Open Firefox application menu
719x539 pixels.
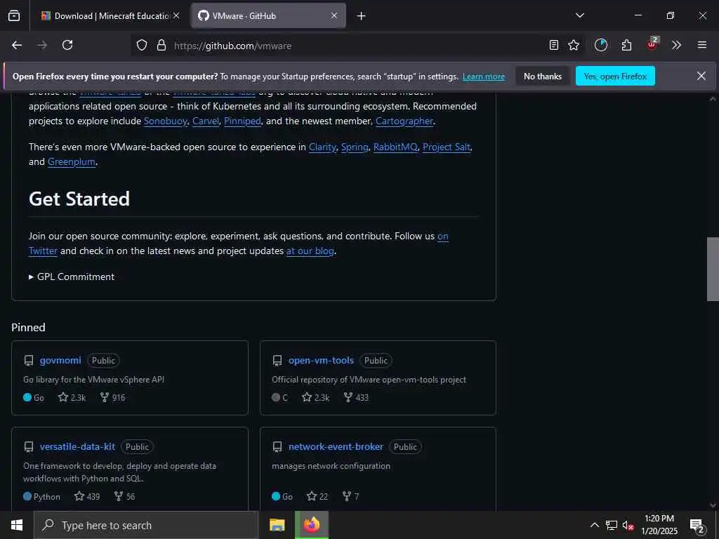[702, 46]
